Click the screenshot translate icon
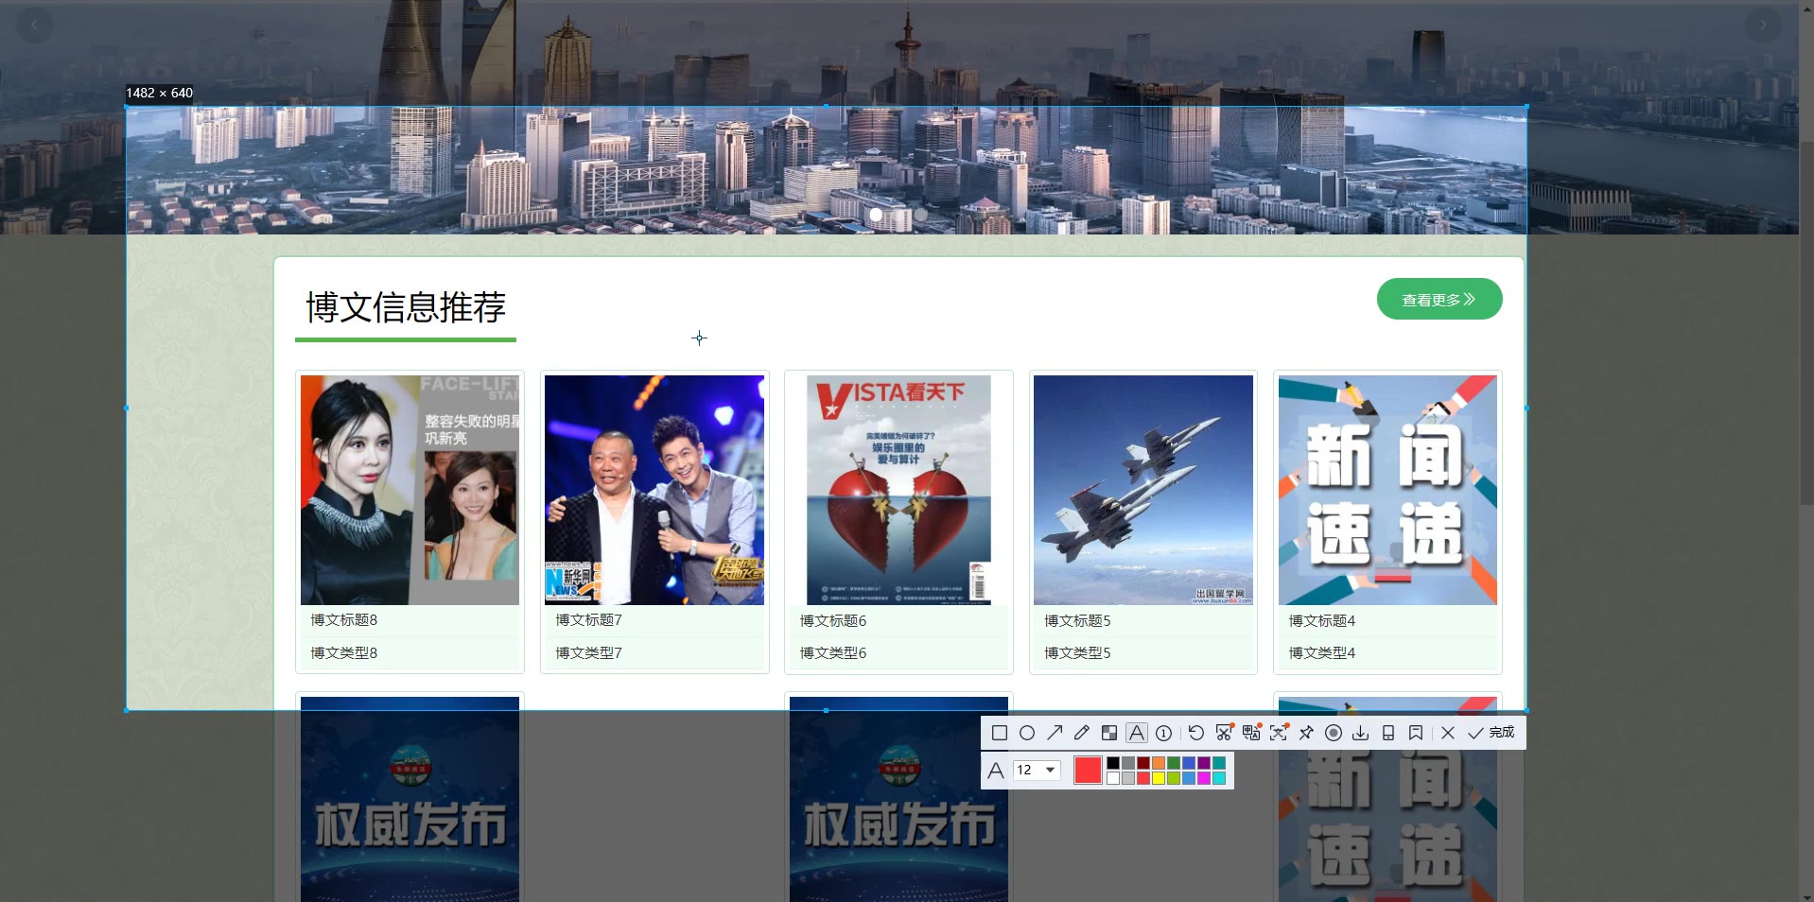This screenshot has width=1814, height=902. (x=1251, y=733)
